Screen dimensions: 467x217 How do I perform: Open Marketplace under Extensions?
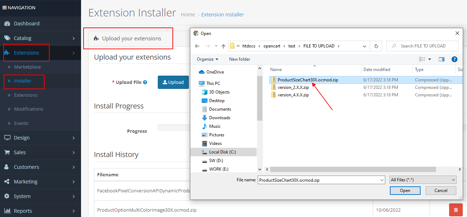point(27,67)
